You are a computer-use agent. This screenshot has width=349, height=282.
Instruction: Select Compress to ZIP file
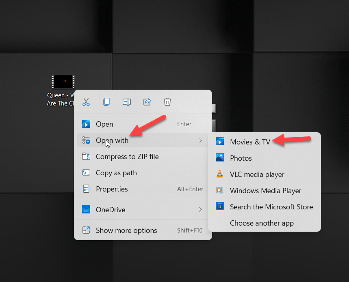(127, 157)
